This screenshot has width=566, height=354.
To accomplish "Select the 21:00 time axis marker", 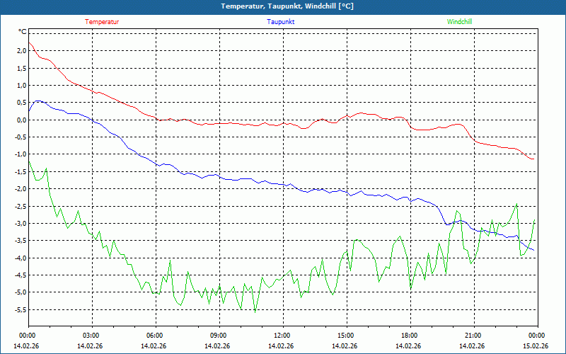I will [473, 336].
